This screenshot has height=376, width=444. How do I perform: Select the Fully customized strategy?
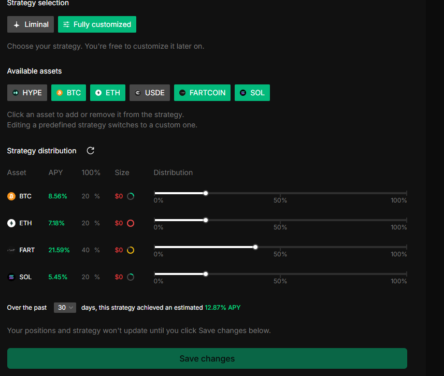pos(97,24)
